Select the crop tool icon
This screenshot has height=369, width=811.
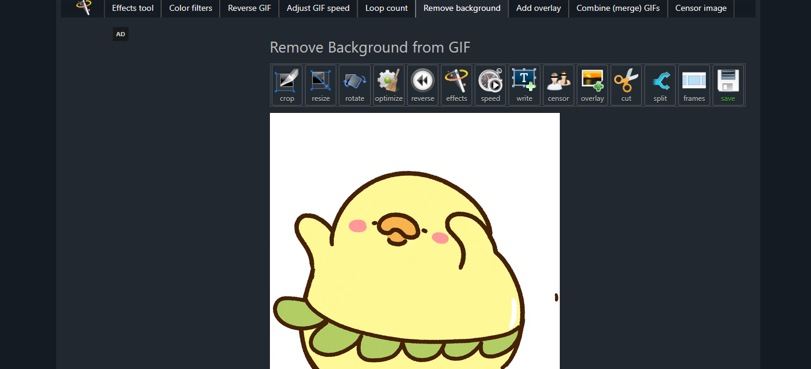click(x=287, y=85)
